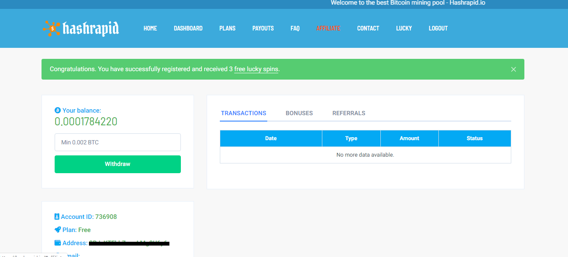Screen dimensions: 568x257
Task: Click the balance value 0.0001784220
Action: 86,122
